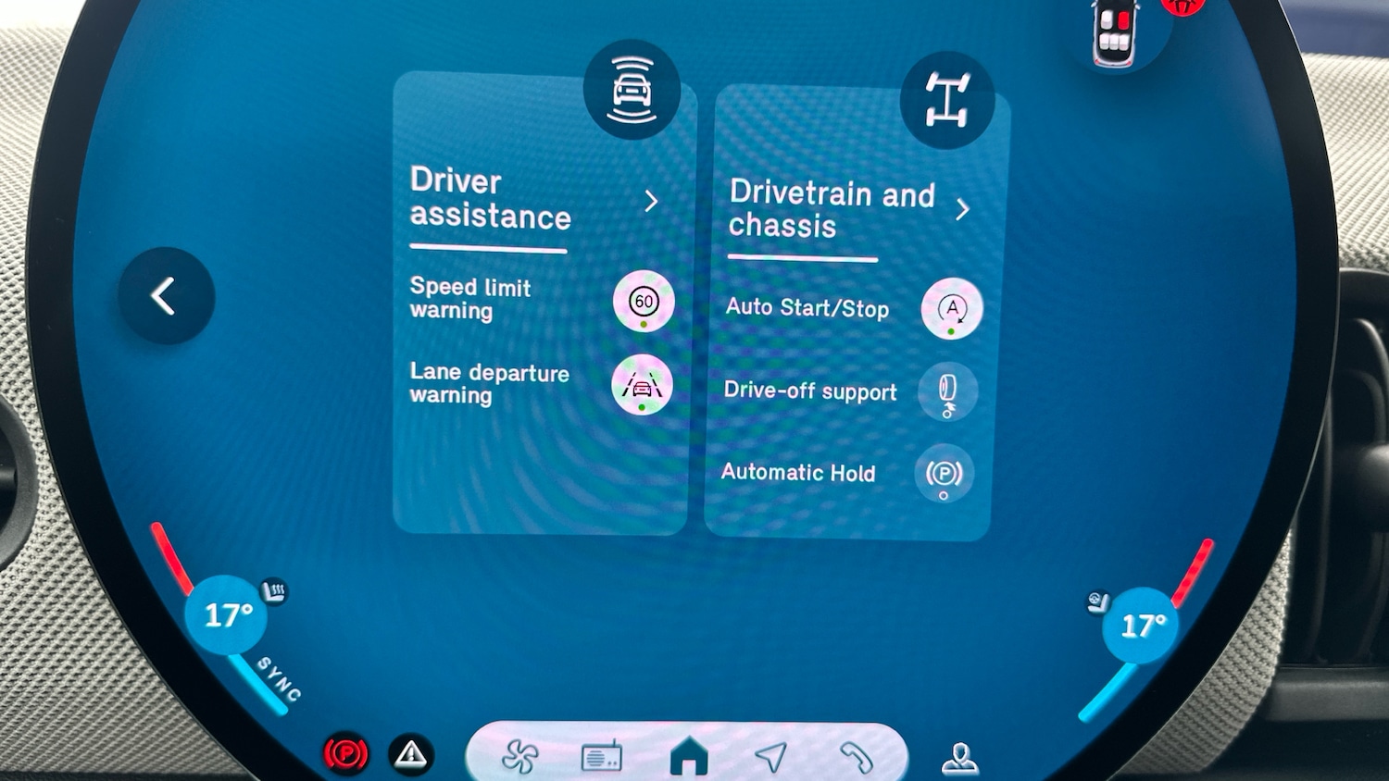Disable Auto Start/Stop
This screenshot has height=781, width=1389.
[x=951, y=309]
